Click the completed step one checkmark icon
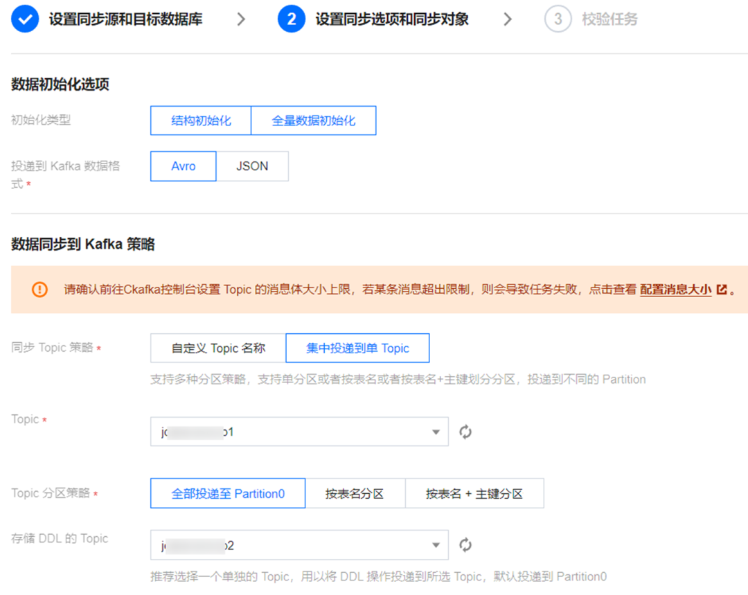The height and width of the screenshot is (595, 748). pyautogui.click(x=25, y=19)
